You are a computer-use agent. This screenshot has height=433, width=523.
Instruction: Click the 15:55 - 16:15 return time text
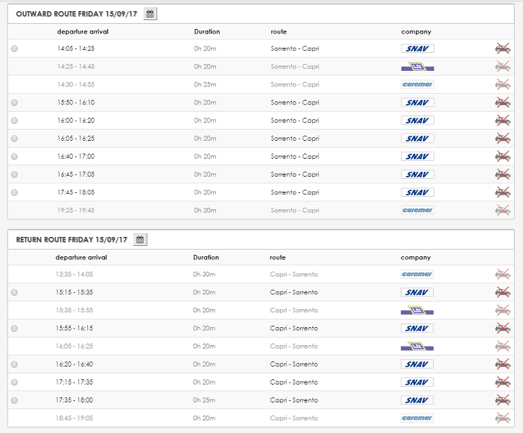point(75,328)
